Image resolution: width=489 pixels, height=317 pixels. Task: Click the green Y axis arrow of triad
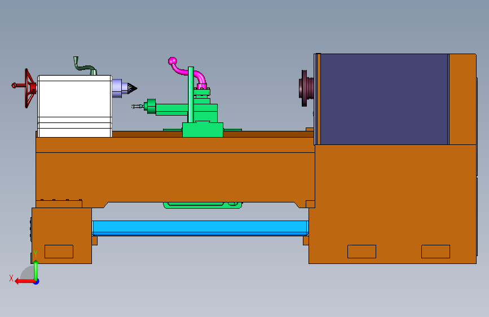36,269
